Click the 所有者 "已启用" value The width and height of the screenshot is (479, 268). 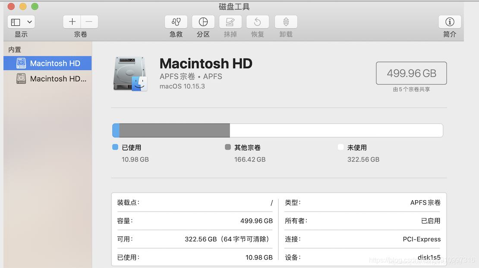(431, 221)
